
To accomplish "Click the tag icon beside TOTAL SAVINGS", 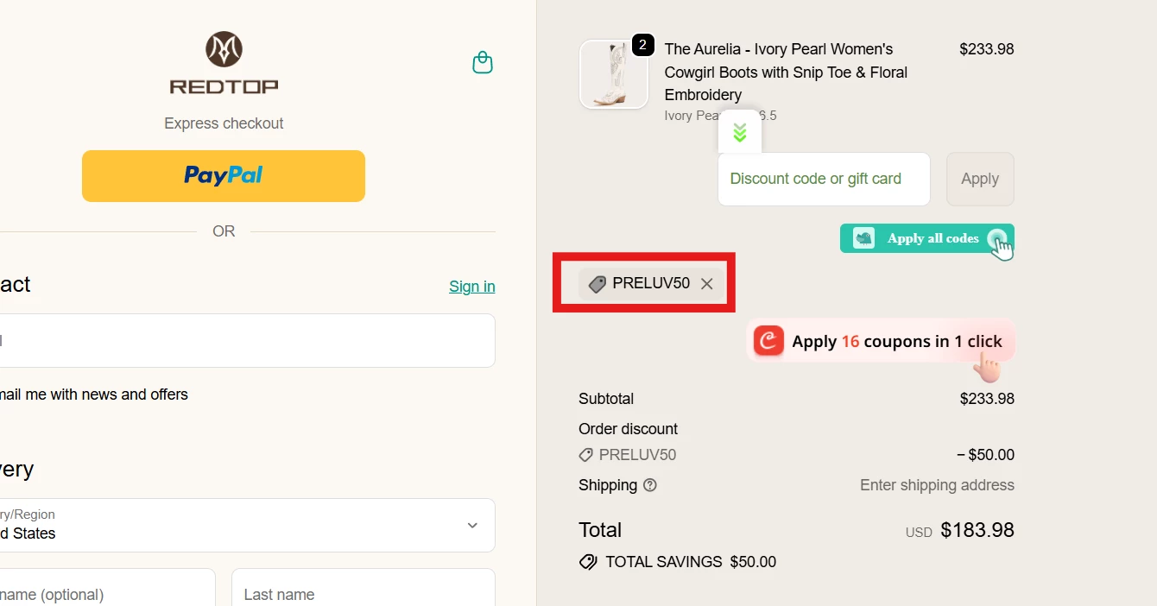I will pyautogui.click(x=588, y=561).
